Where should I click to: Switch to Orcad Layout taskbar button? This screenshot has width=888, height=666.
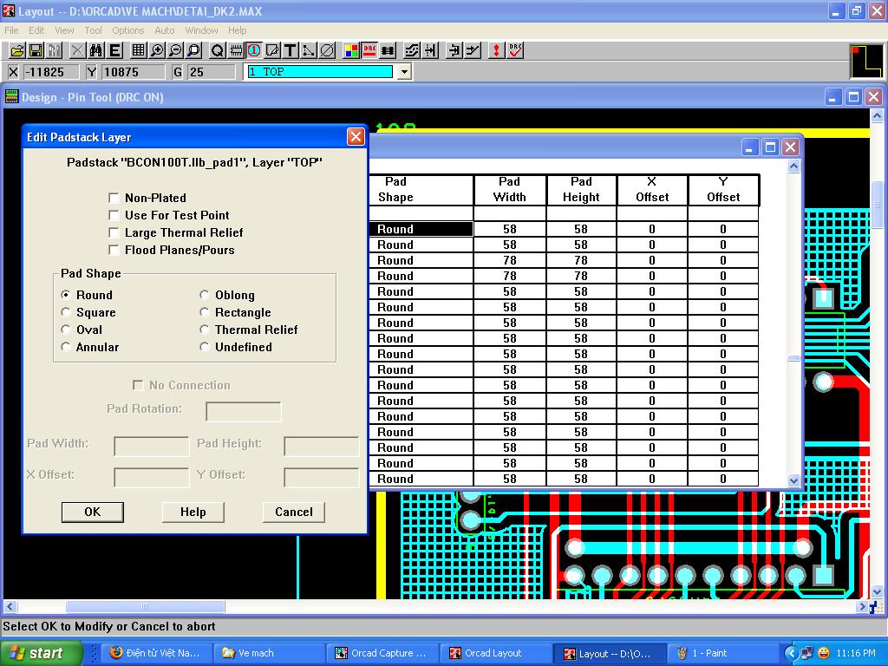point(497,653)
